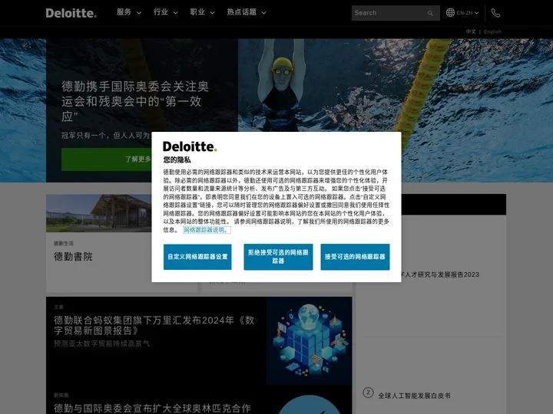553x414 pixels.
Task: Click the green 了解更多 button
Action: pyautogui.click(x=107, y=159)
